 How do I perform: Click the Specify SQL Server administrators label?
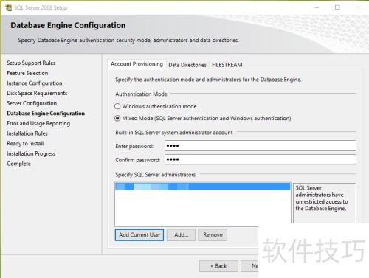(156, 175)
